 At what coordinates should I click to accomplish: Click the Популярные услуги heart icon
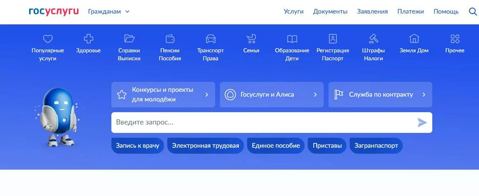(x=48, y=39)
